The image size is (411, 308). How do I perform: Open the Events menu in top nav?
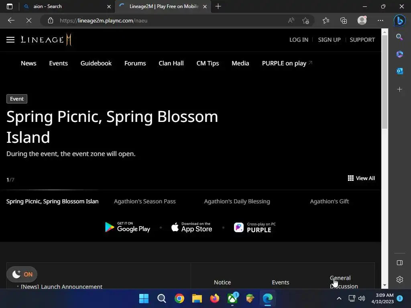click(59, 63)
